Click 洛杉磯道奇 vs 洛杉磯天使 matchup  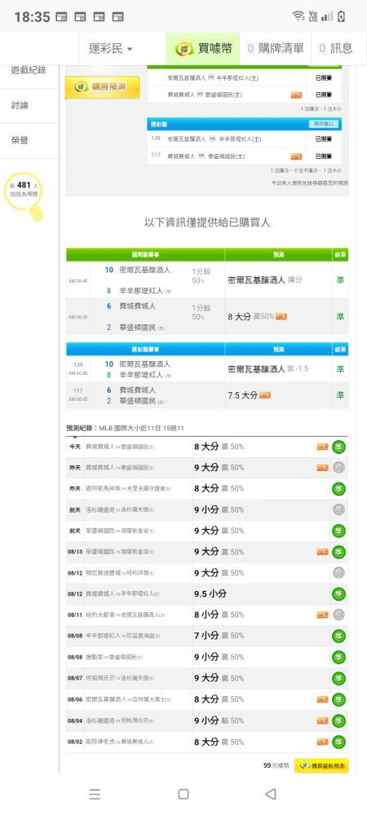(120, 510)
